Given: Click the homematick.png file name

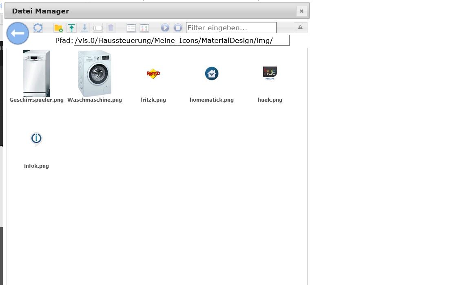Looking at the screenshot, I should pos(212,100).
